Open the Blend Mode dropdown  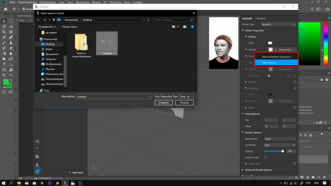[x=279, y=139]
